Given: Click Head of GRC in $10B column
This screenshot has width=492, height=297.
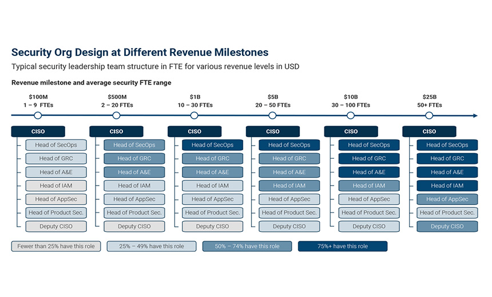Looking at the screenshot, I should coord(369,159).
